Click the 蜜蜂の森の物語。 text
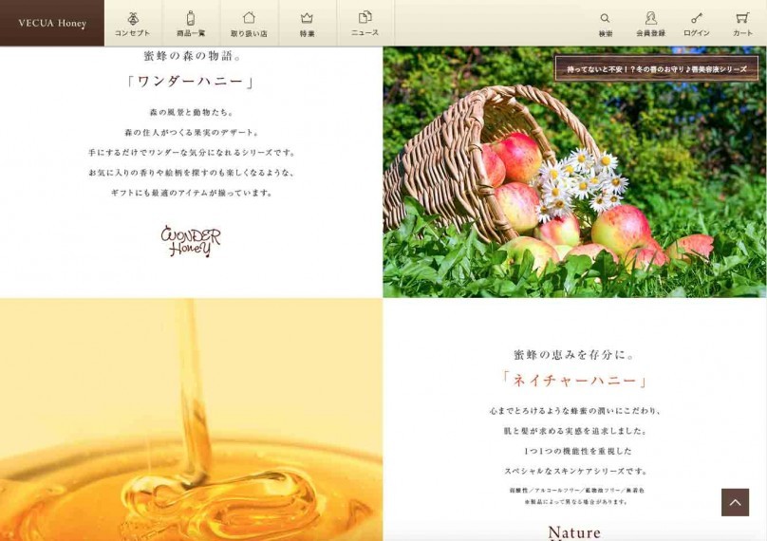This screenshot has height=541, width=767. click(x=193, y=56)
